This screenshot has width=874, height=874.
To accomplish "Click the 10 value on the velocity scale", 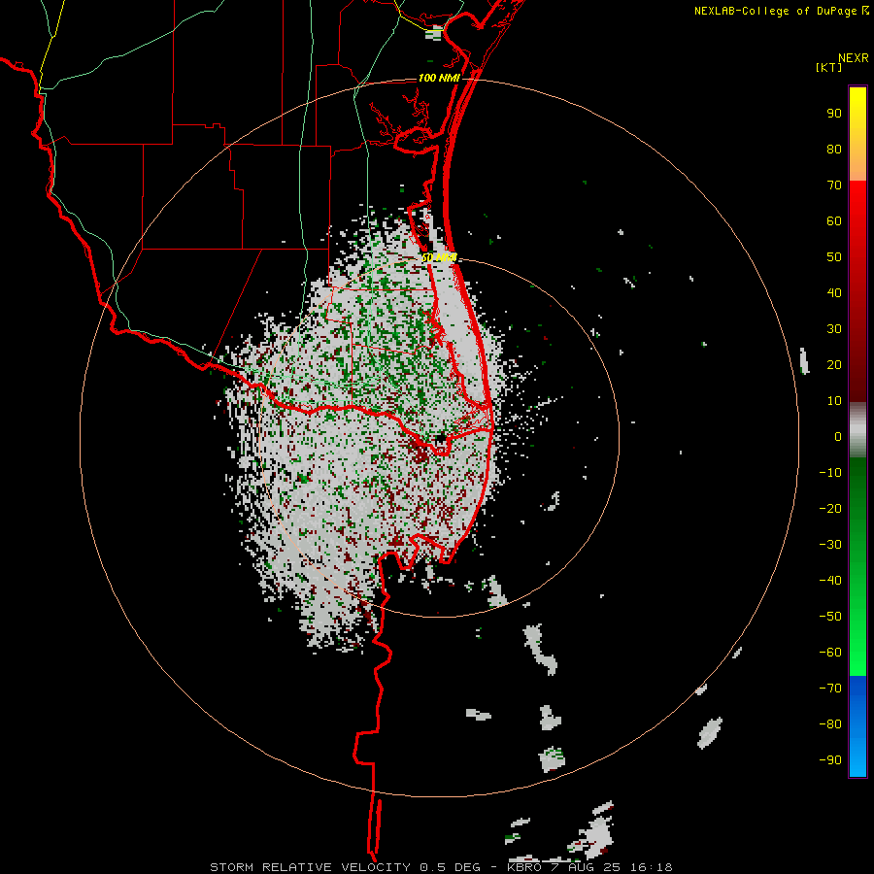I will pos(834,401).
